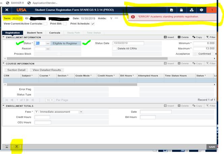Image resolution: width=224 pixels, height=154 pixels.
Task: Click the Add icon in header toolbar
Action: pos(171,10)
